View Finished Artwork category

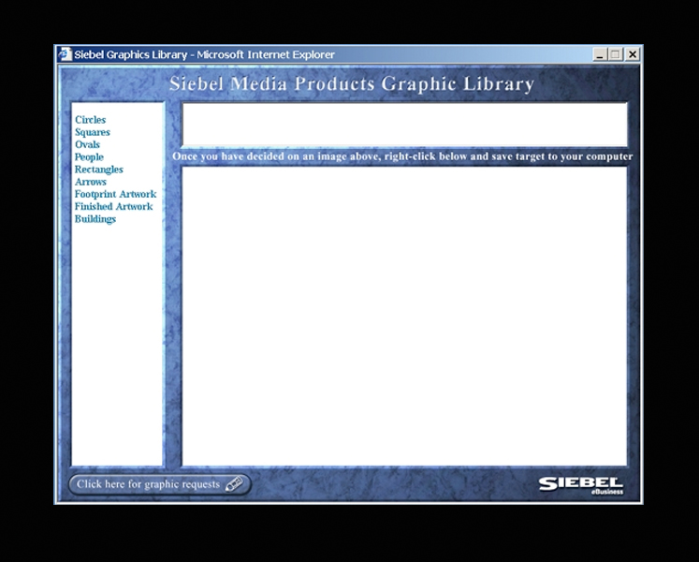[113, 207]
